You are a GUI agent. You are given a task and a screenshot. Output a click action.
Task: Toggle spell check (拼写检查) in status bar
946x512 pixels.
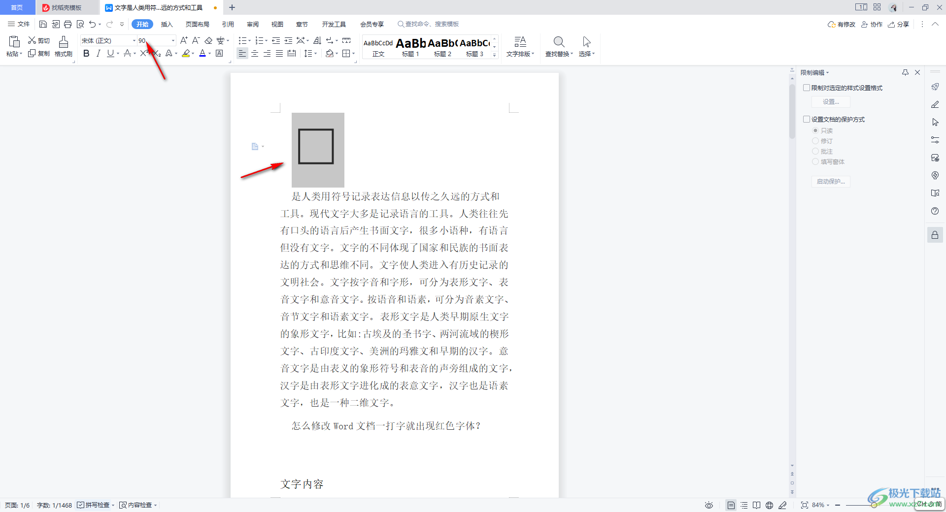point(94,505)
